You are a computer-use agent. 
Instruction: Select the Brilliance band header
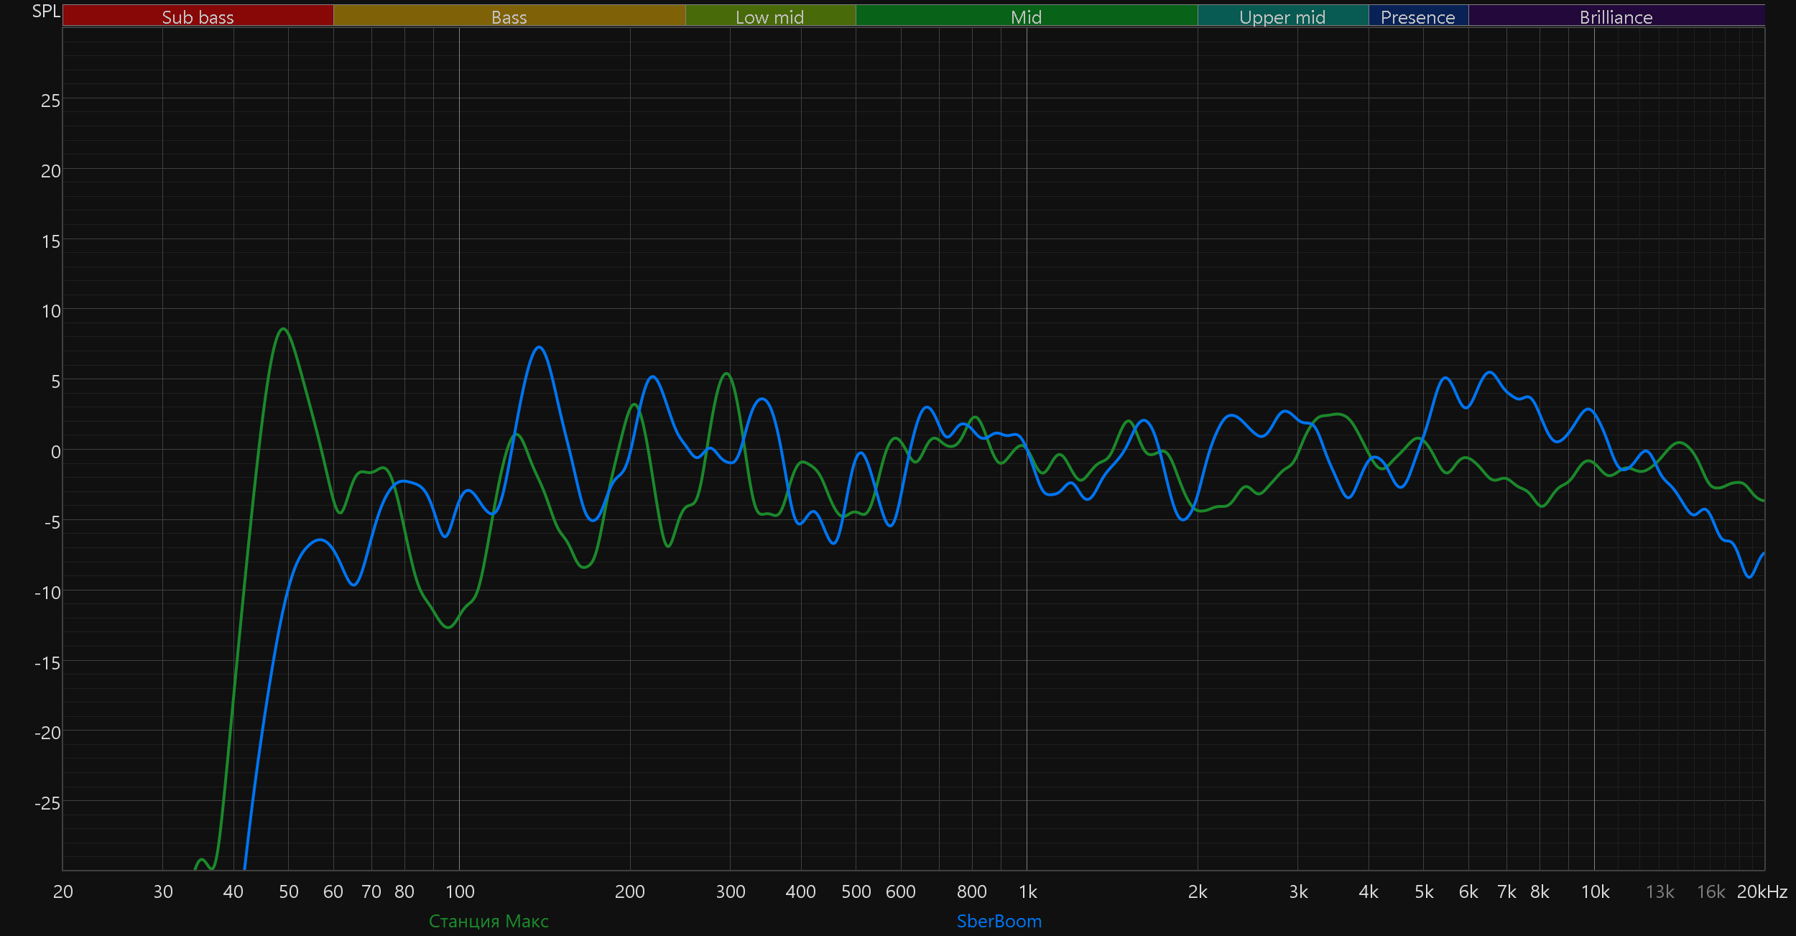(x=1616, y=17)
